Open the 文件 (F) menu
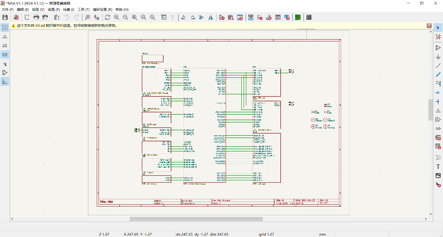 click(x=8, y=10)
